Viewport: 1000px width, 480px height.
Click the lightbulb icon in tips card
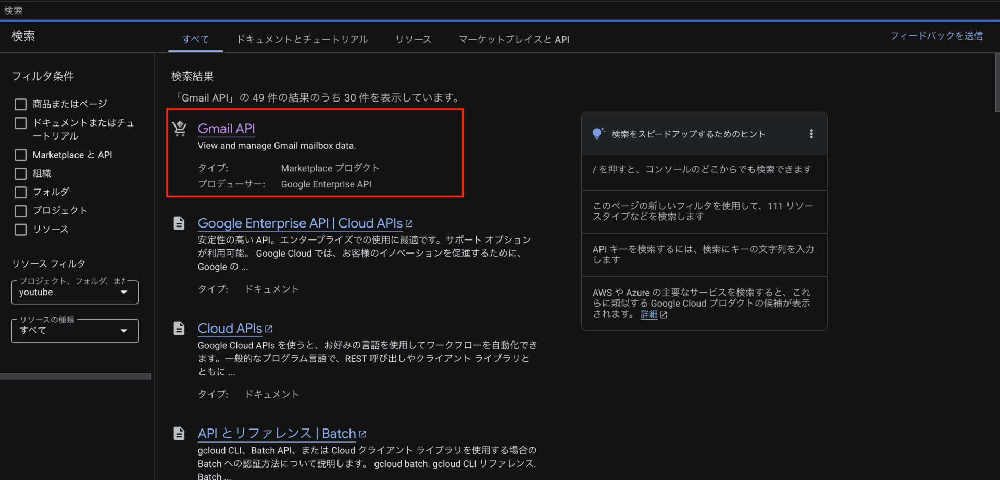[598, 134]
